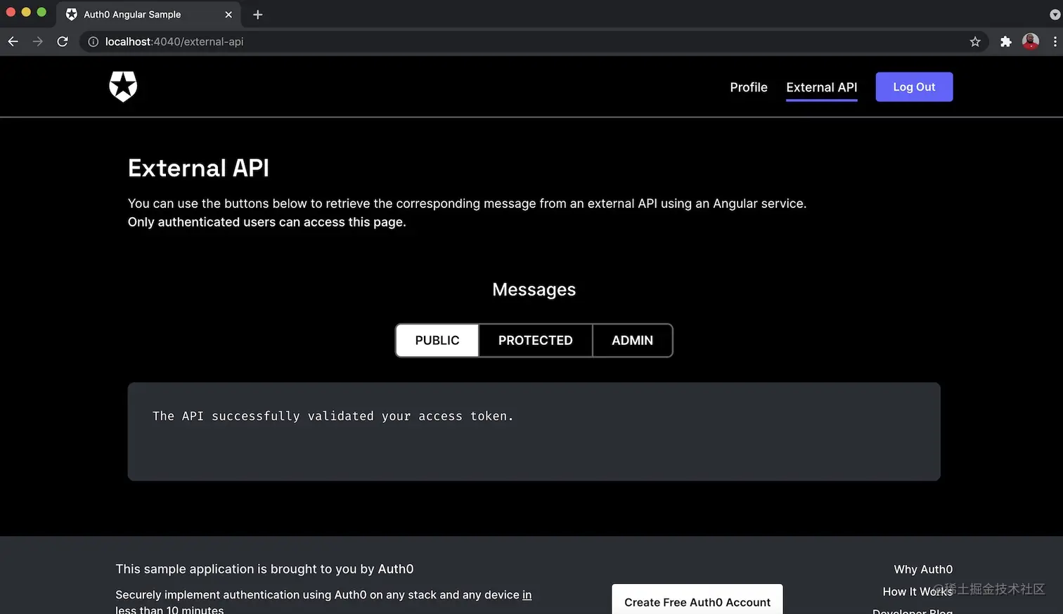Open the Why Auth0 footer link
This screenshot has width=1063, height=614.
[x=922, y=569]
